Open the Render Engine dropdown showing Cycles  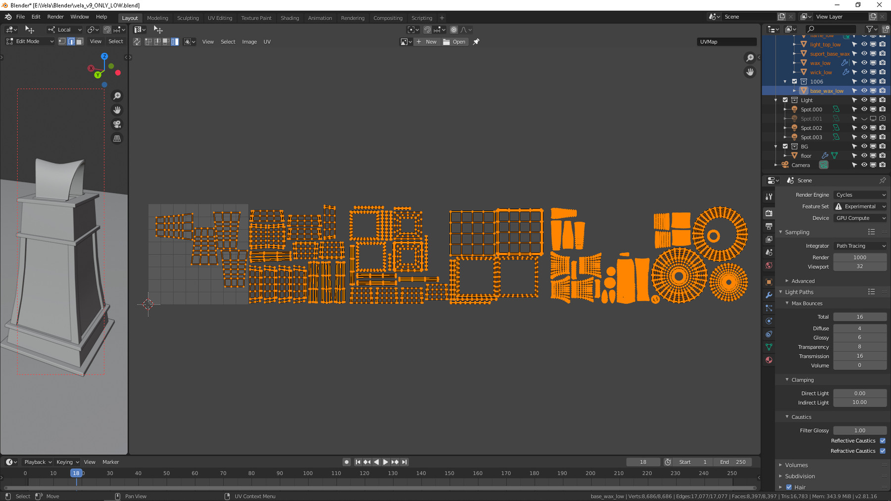click(x=860, y=195)
